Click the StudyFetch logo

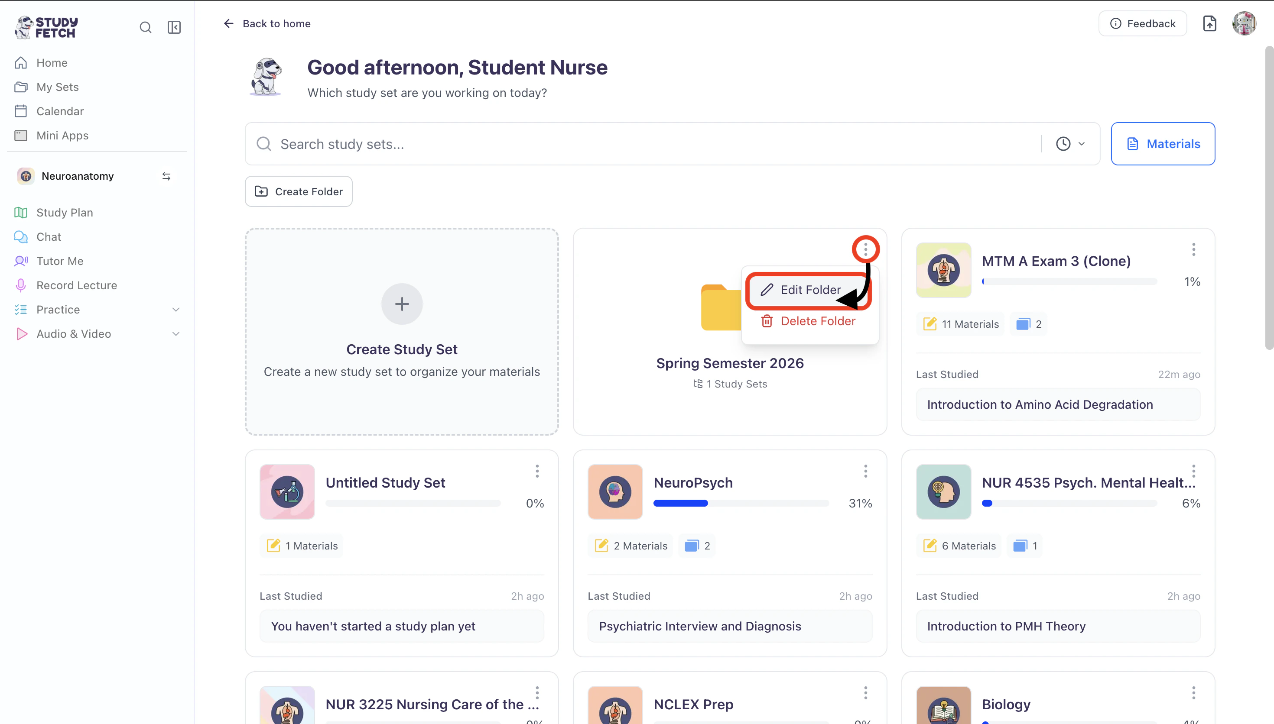(46, 27)
